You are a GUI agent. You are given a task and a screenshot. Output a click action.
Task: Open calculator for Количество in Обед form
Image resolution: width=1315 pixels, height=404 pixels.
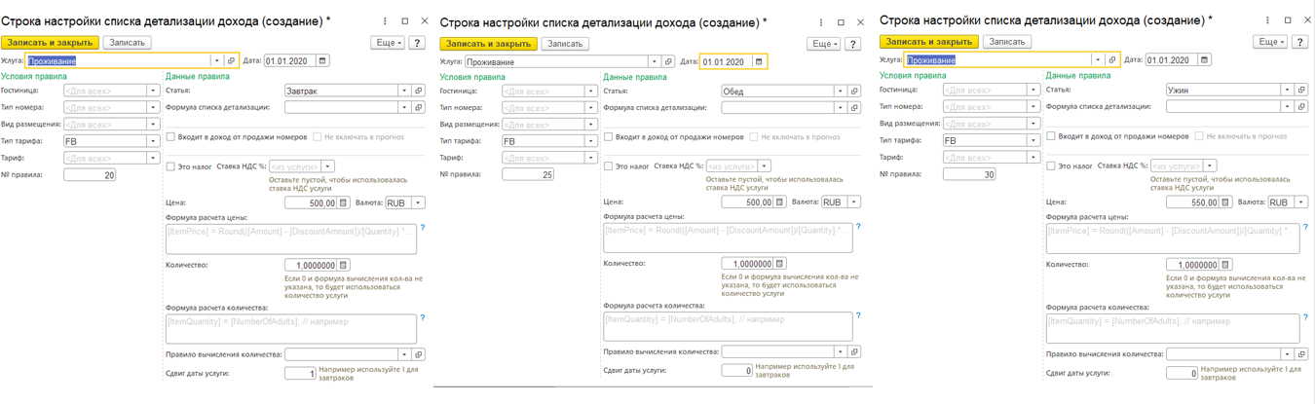click(x=779, y=264)
